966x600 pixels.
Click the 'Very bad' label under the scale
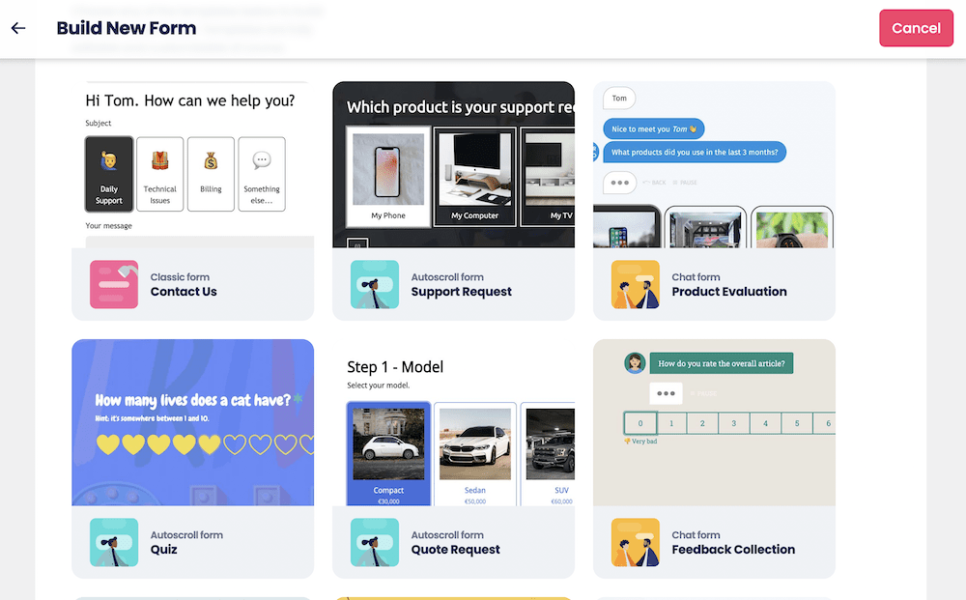pos(640,442)
